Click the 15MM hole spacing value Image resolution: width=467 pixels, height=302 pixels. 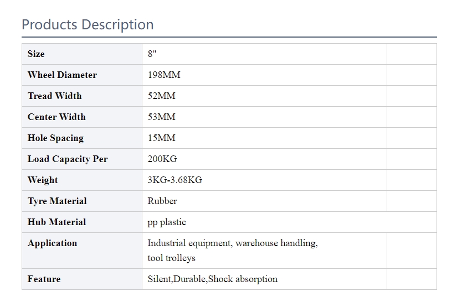pos(162,138)
